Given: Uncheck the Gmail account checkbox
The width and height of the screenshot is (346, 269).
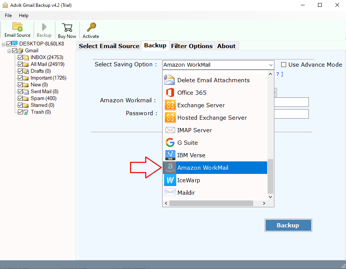Looking at the screenshot, I should (x=14, y=50).
